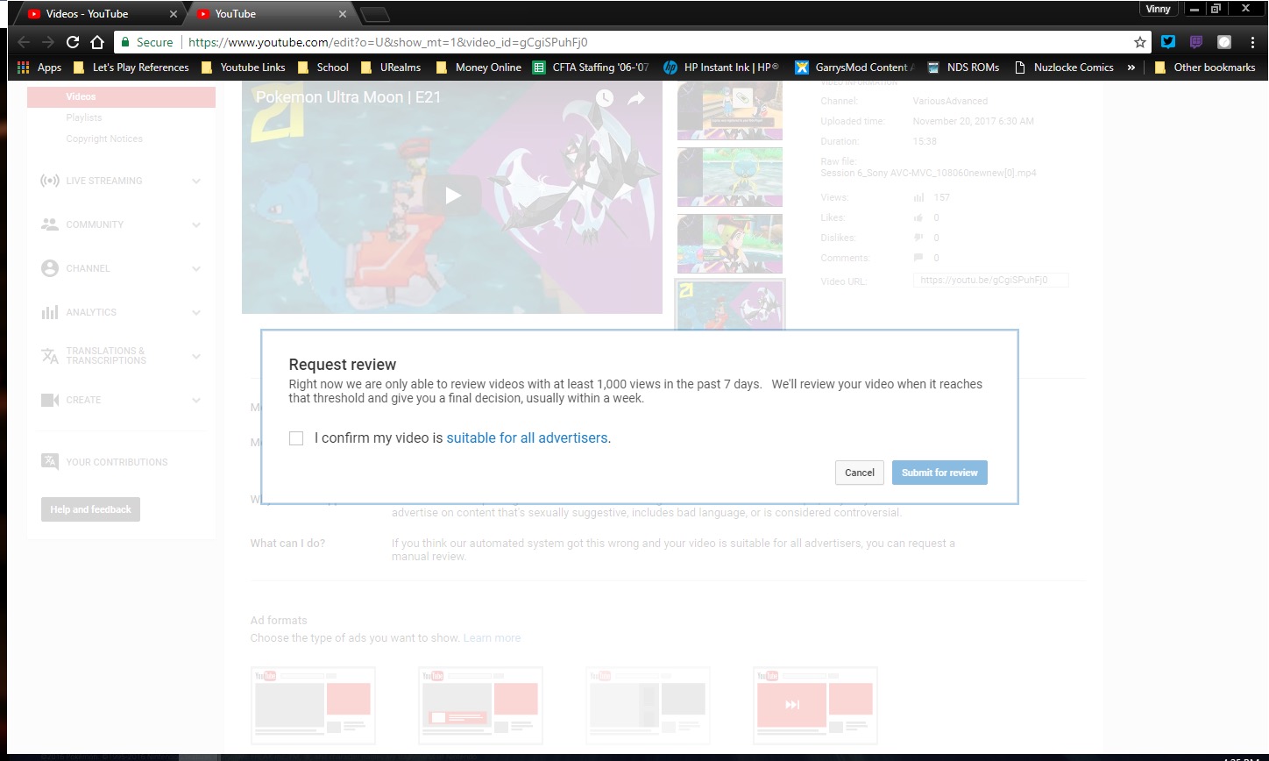The height and width of the screenshot is (761, 1269).
Task: Expand the Live Streaming section chevron
Action: 196,181
